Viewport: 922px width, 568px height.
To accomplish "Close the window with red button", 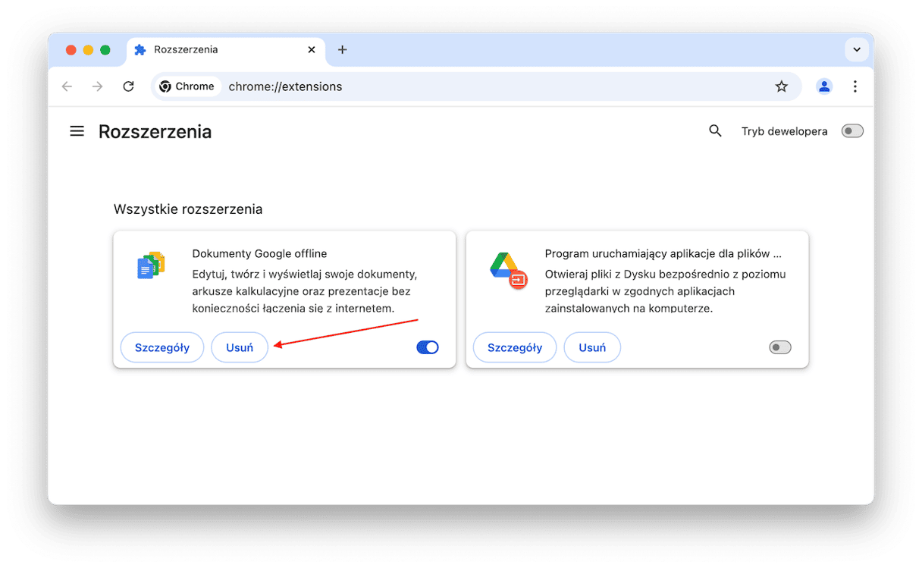I will (71, 50).
